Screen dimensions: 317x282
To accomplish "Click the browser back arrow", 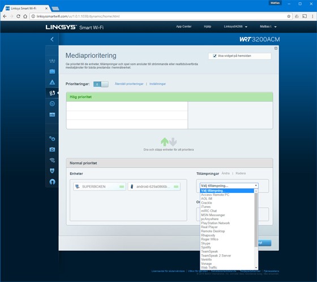I will point(5,16).
